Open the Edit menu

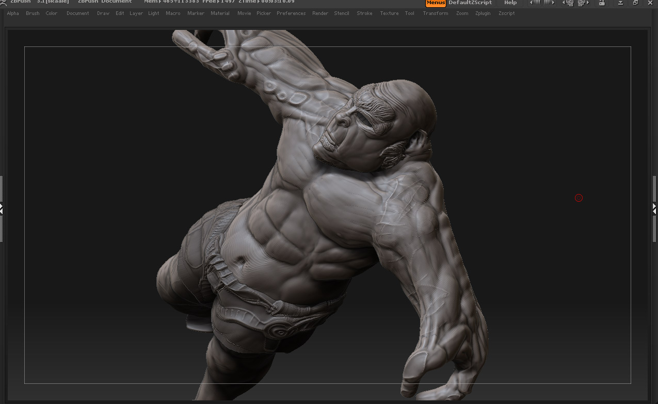[120, 13]
